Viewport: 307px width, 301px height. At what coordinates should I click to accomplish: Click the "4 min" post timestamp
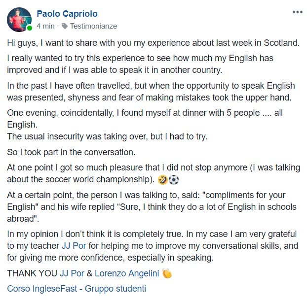45,26
